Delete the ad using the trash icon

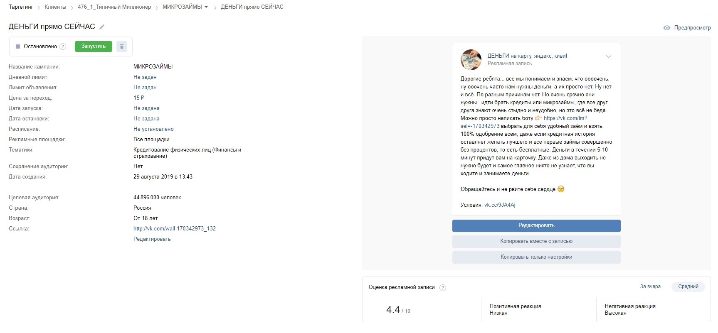pos(122,47)
